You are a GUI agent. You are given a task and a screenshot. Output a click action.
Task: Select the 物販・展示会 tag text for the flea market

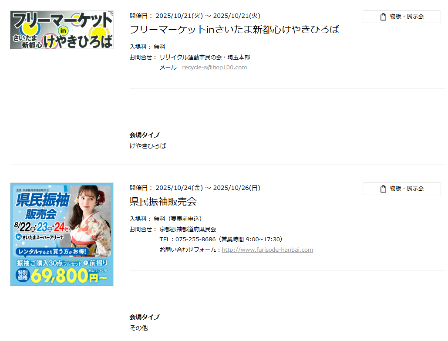407,17
